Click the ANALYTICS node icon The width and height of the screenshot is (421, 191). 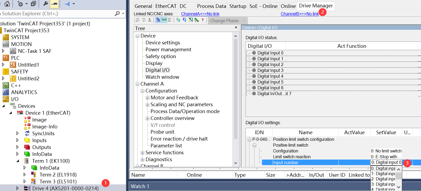click(x=6, y=92)
